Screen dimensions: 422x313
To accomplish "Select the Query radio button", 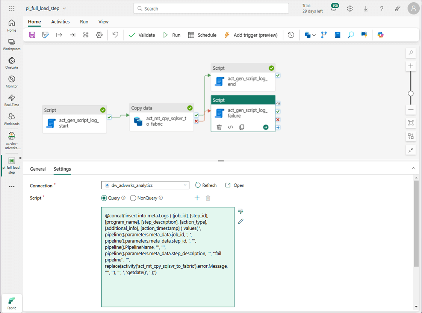I will (104, 198).
